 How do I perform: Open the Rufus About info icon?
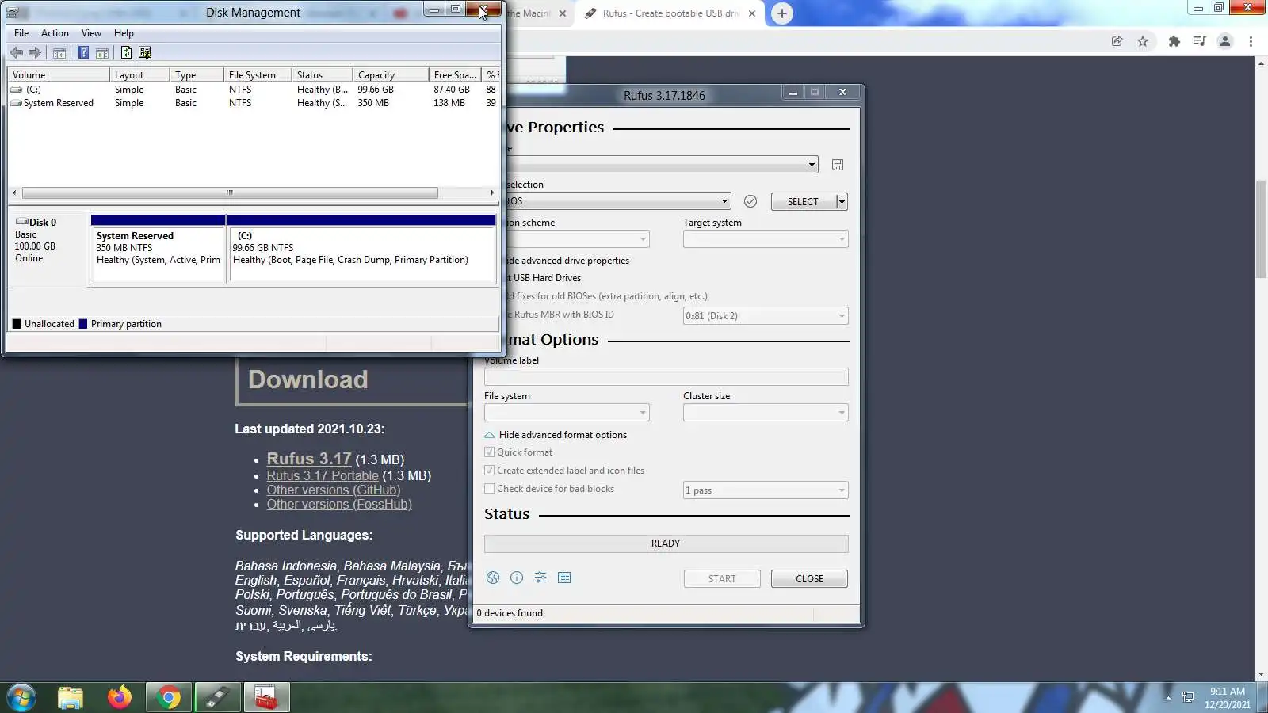[517, 578]
